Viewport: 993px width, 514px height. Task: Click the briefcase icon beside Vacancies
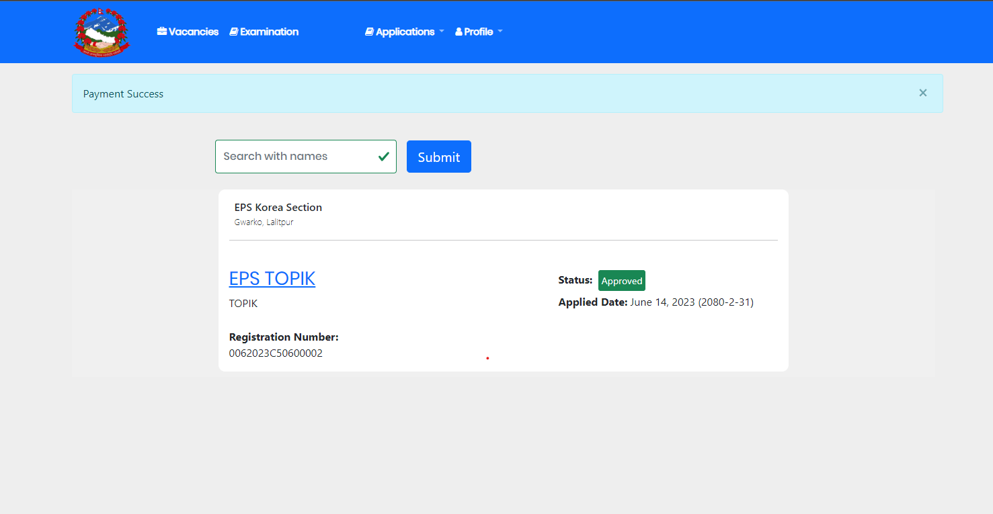pos(162,32)
